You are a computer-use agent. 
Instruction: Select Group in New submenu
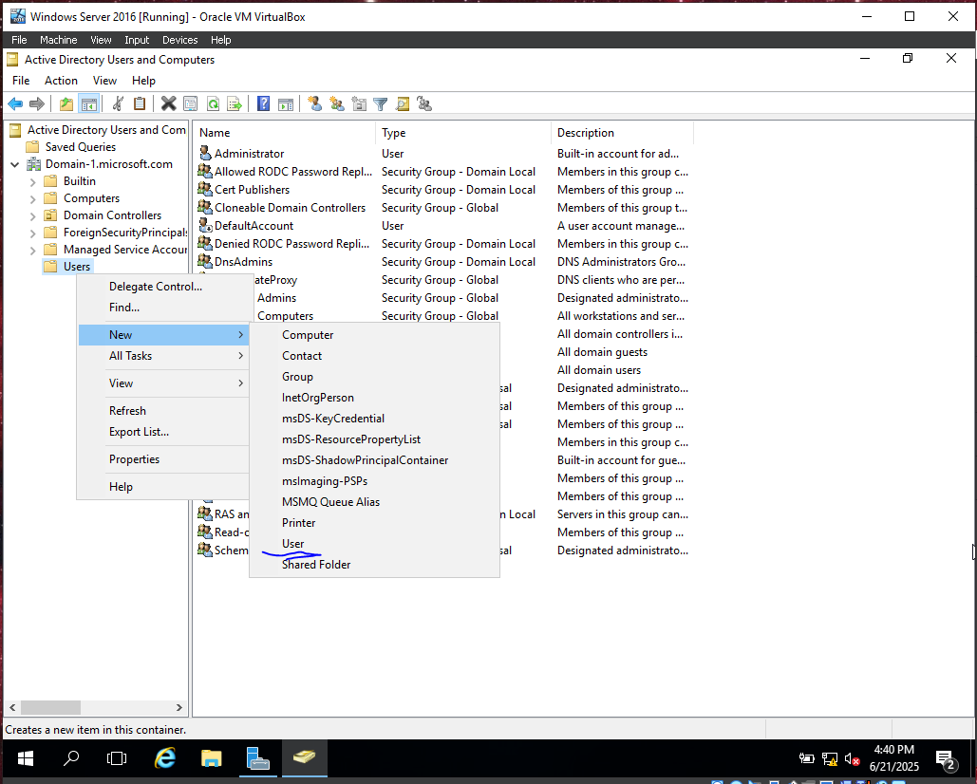374,377
